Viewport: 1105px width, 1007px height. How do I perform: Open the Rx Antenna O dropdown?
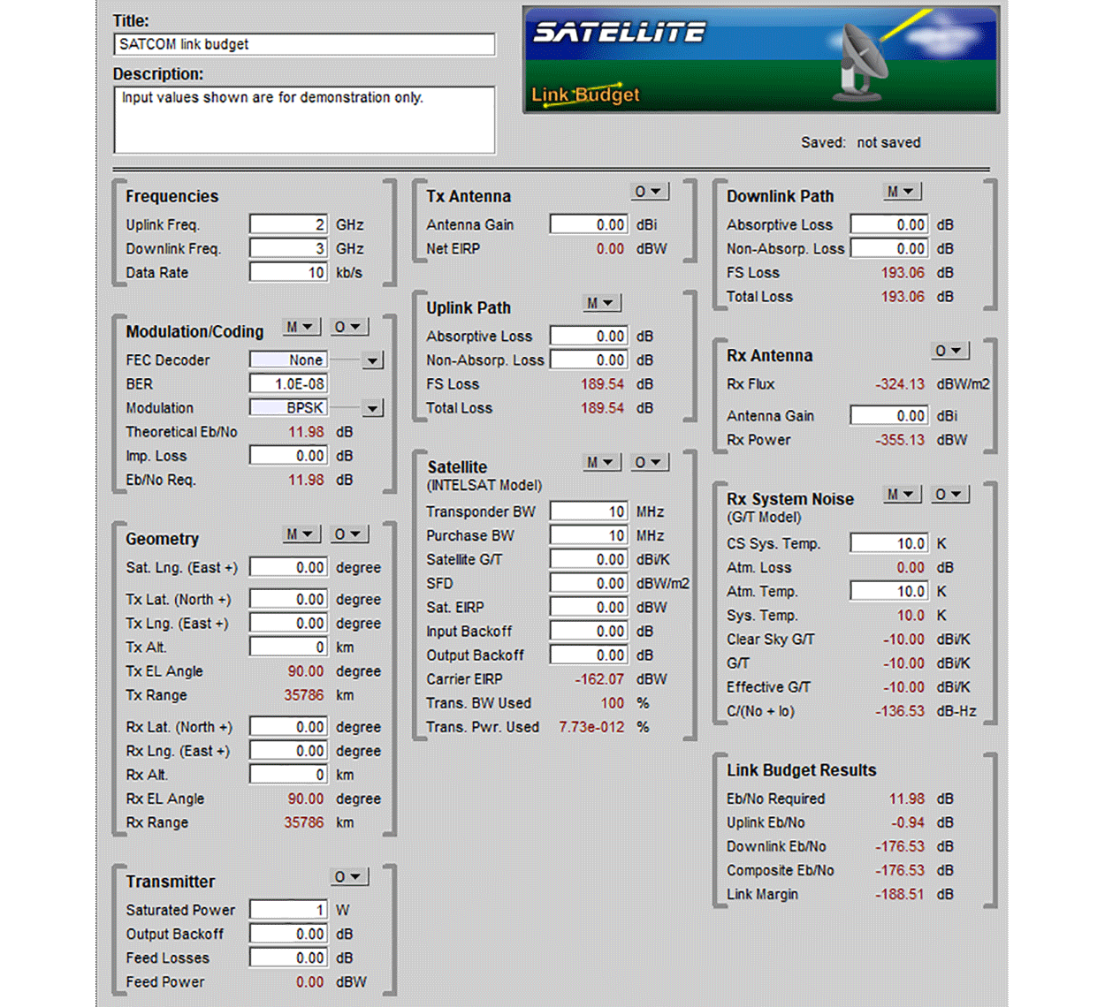click(x=951, y=351)
